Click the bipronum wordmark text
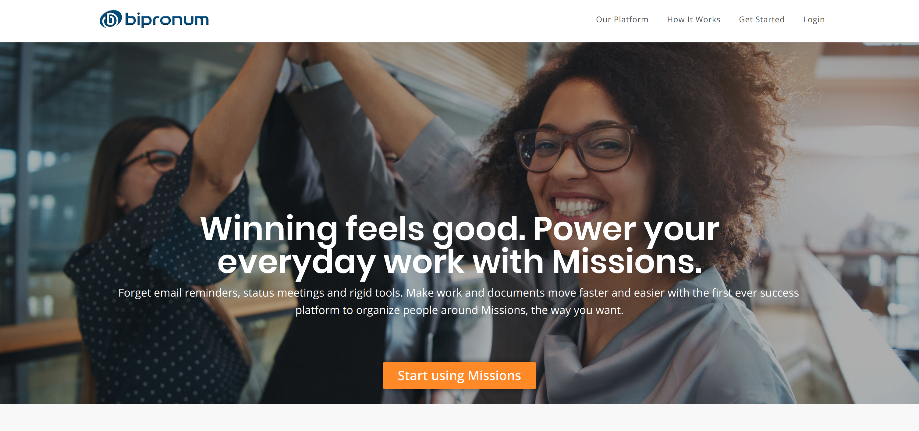 (x=167, y=20)
